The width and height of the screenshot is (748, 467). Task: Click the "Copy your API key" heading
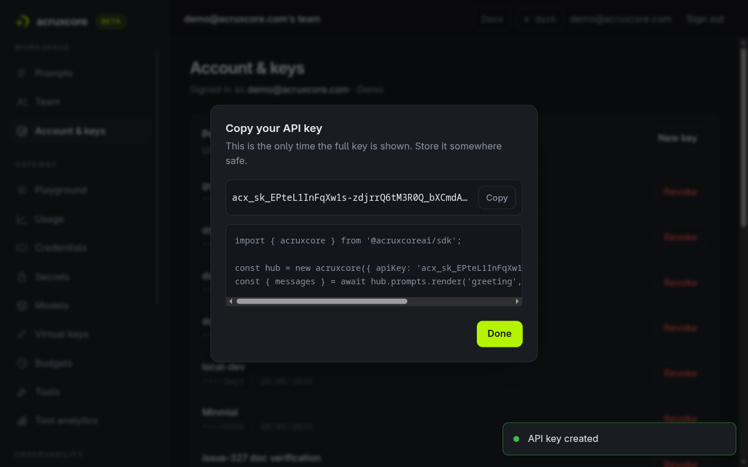(274, 128)
